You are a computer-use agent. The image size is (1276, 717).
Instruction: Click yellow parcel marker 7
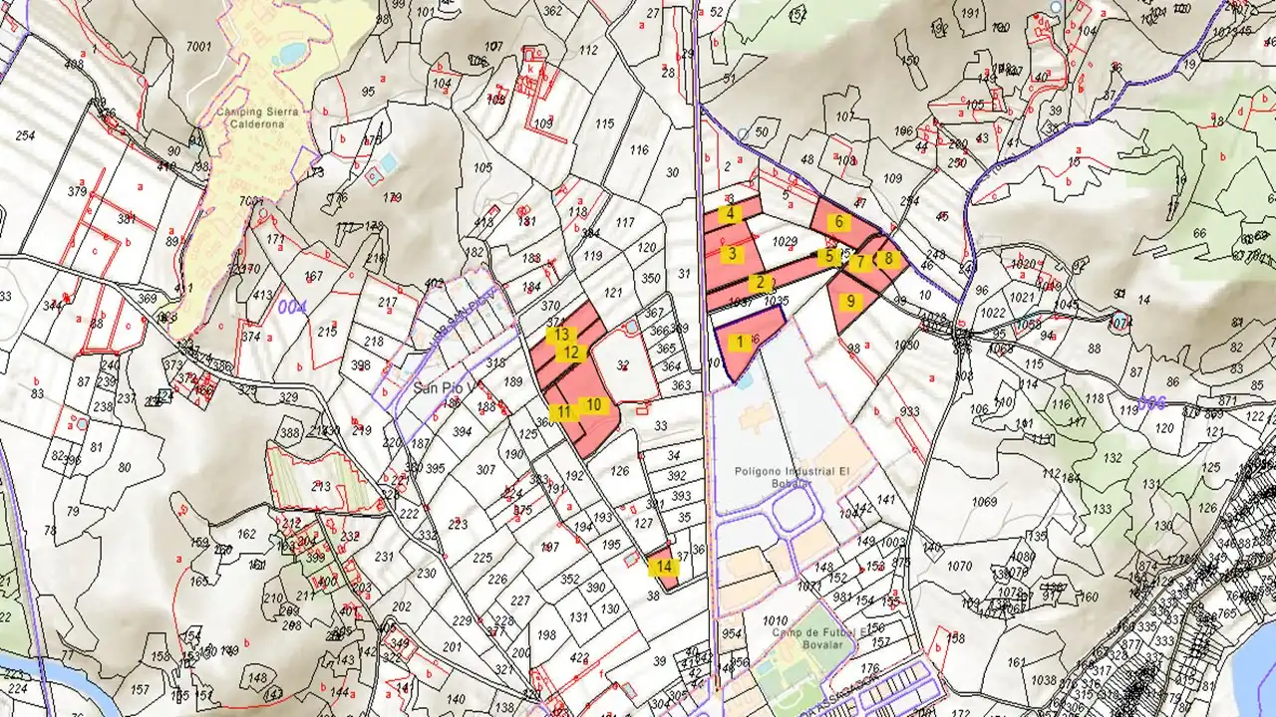(x=859, y=262)
